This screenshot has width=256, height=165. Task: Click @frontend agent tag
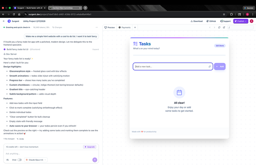pos(35,49)
